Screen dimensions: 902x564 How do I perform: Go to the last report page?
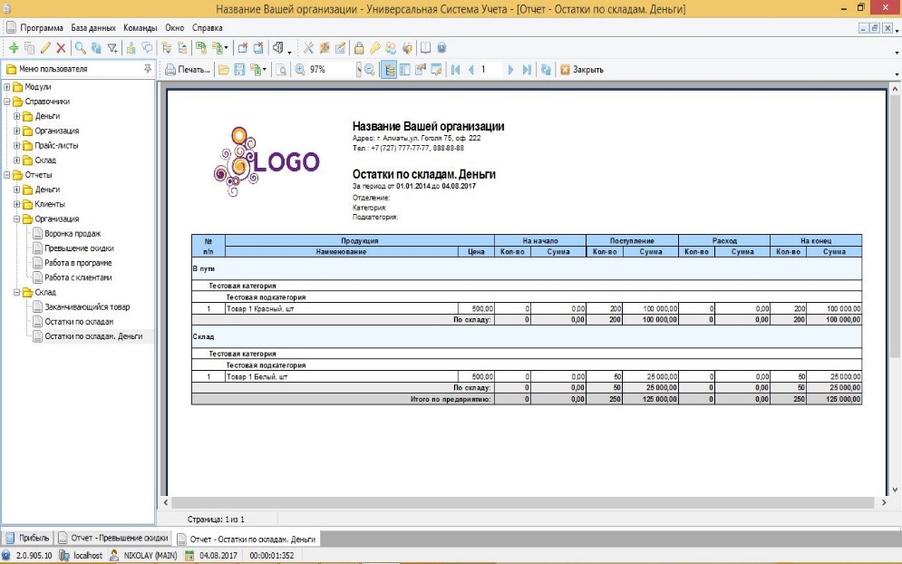pos(527,70)
